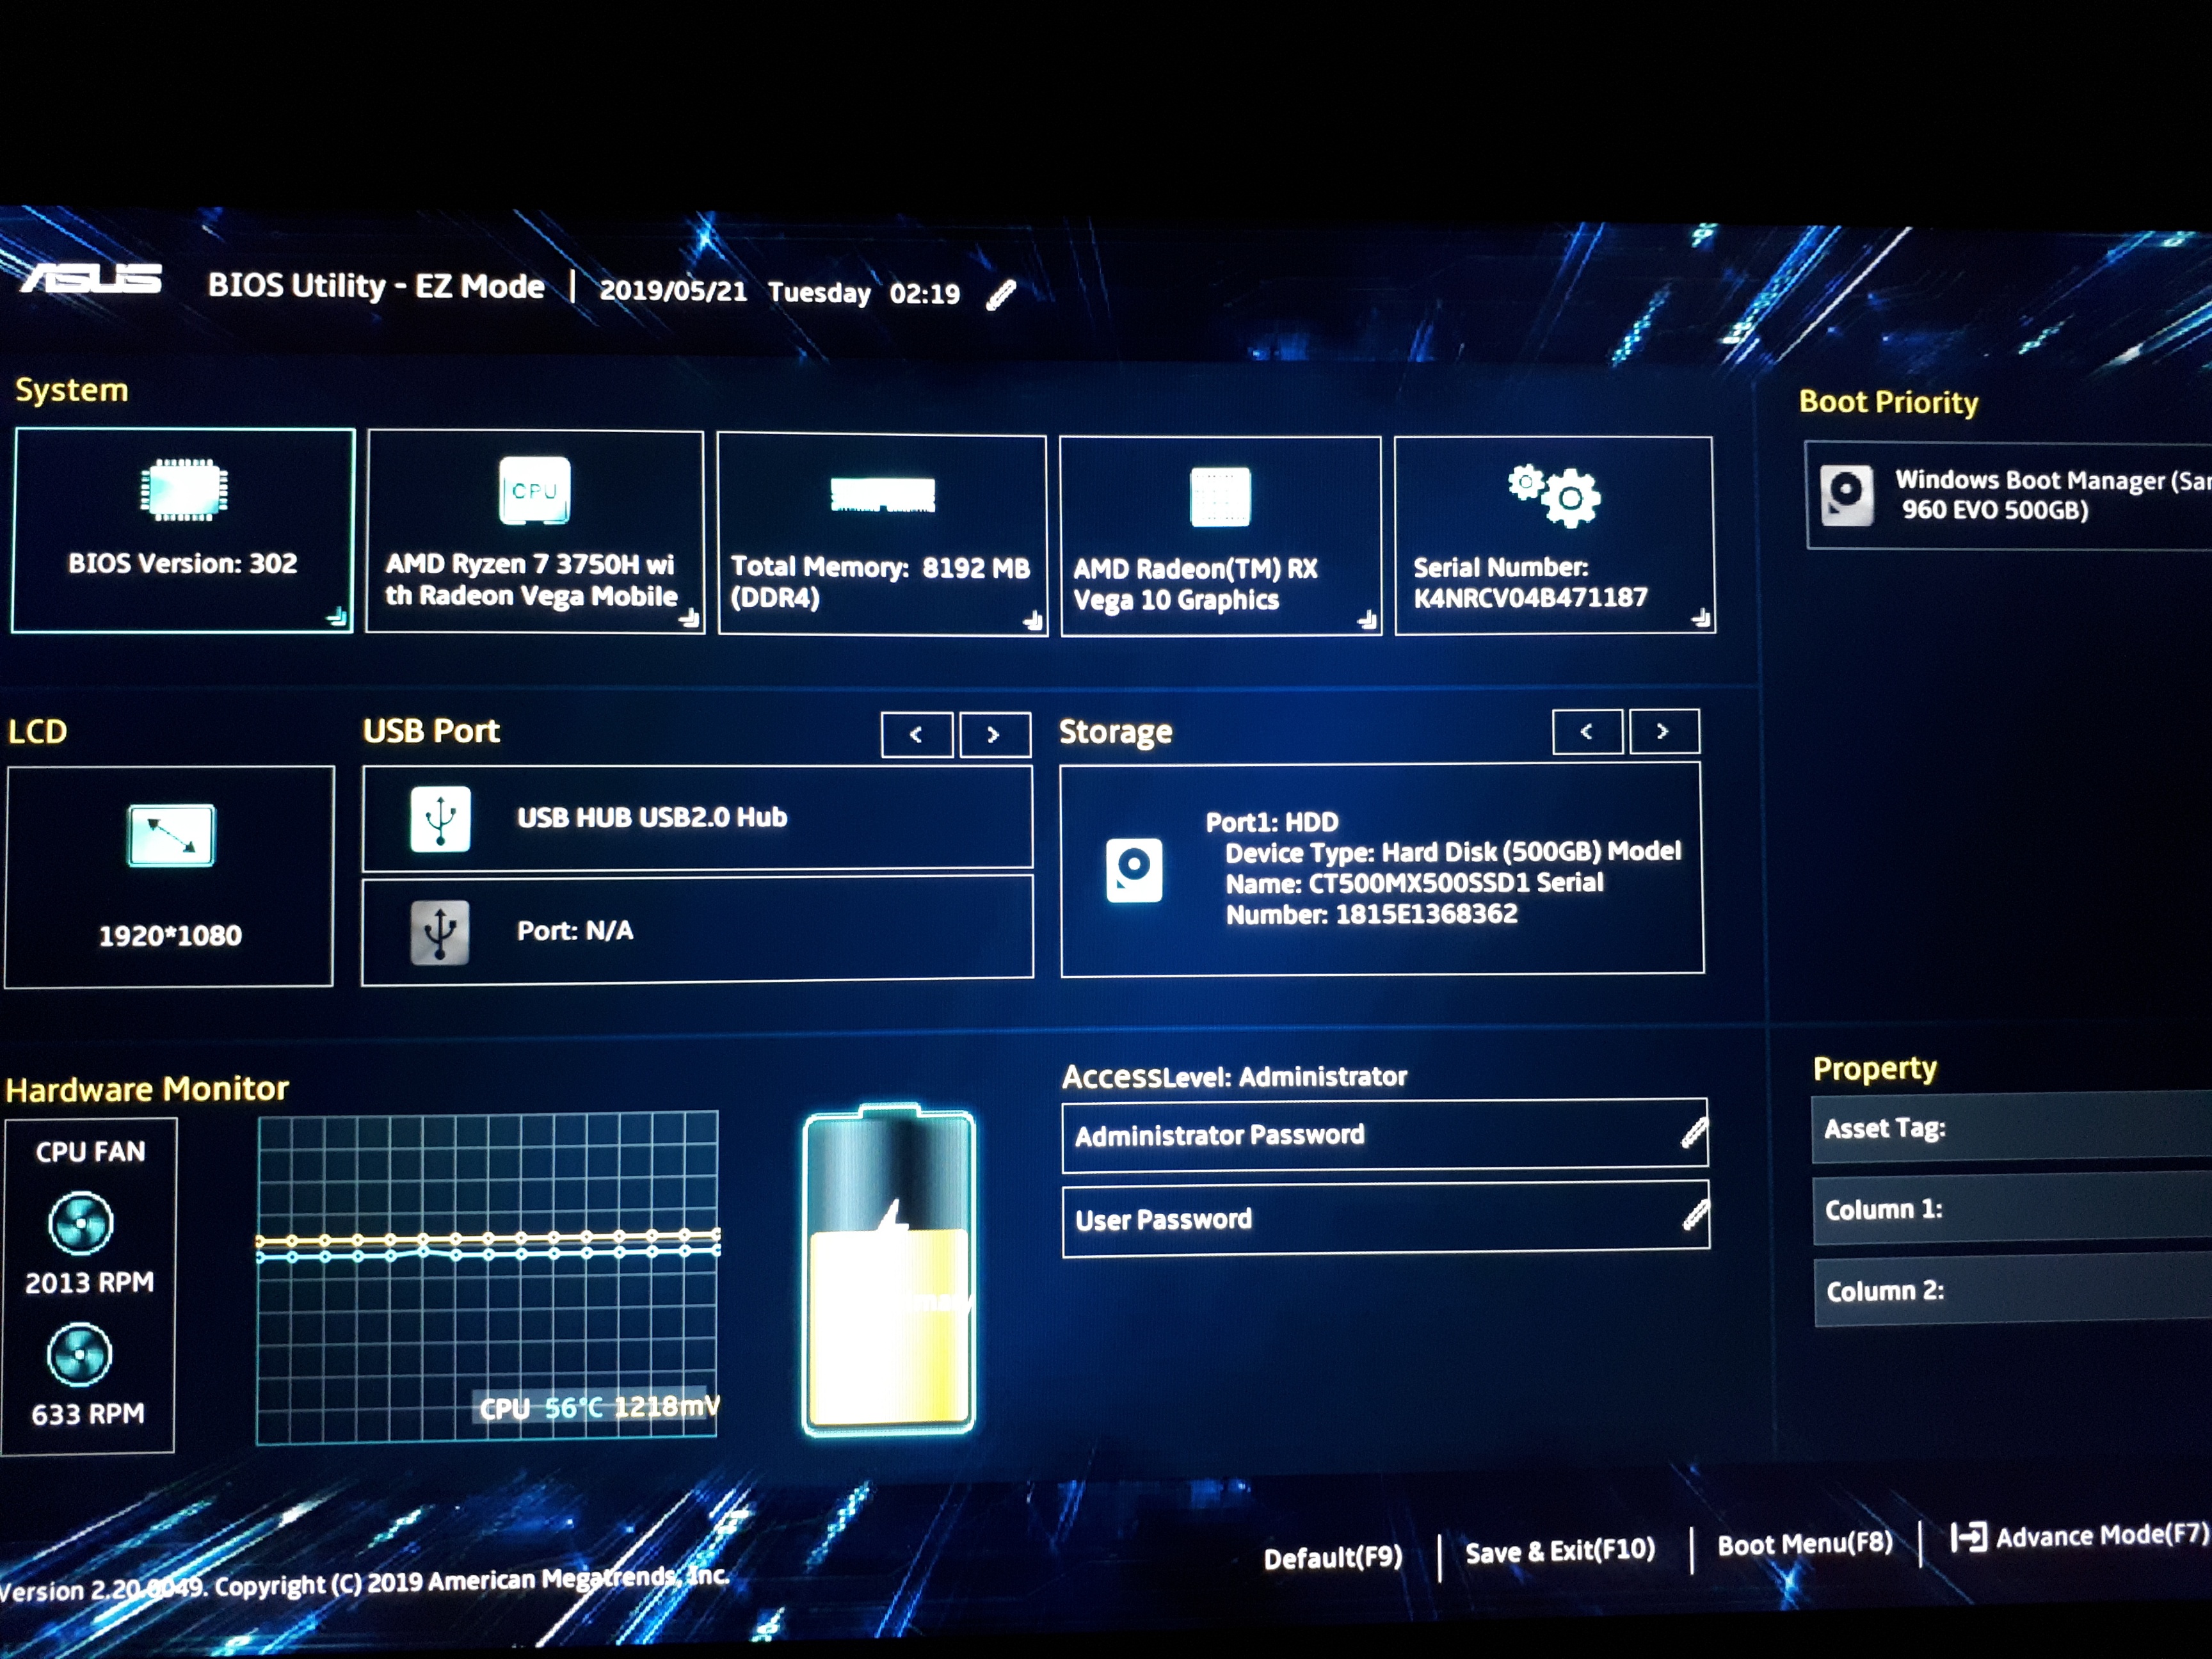Click the CPU processor icon
2212x1659 pixels.
[534, 490]
